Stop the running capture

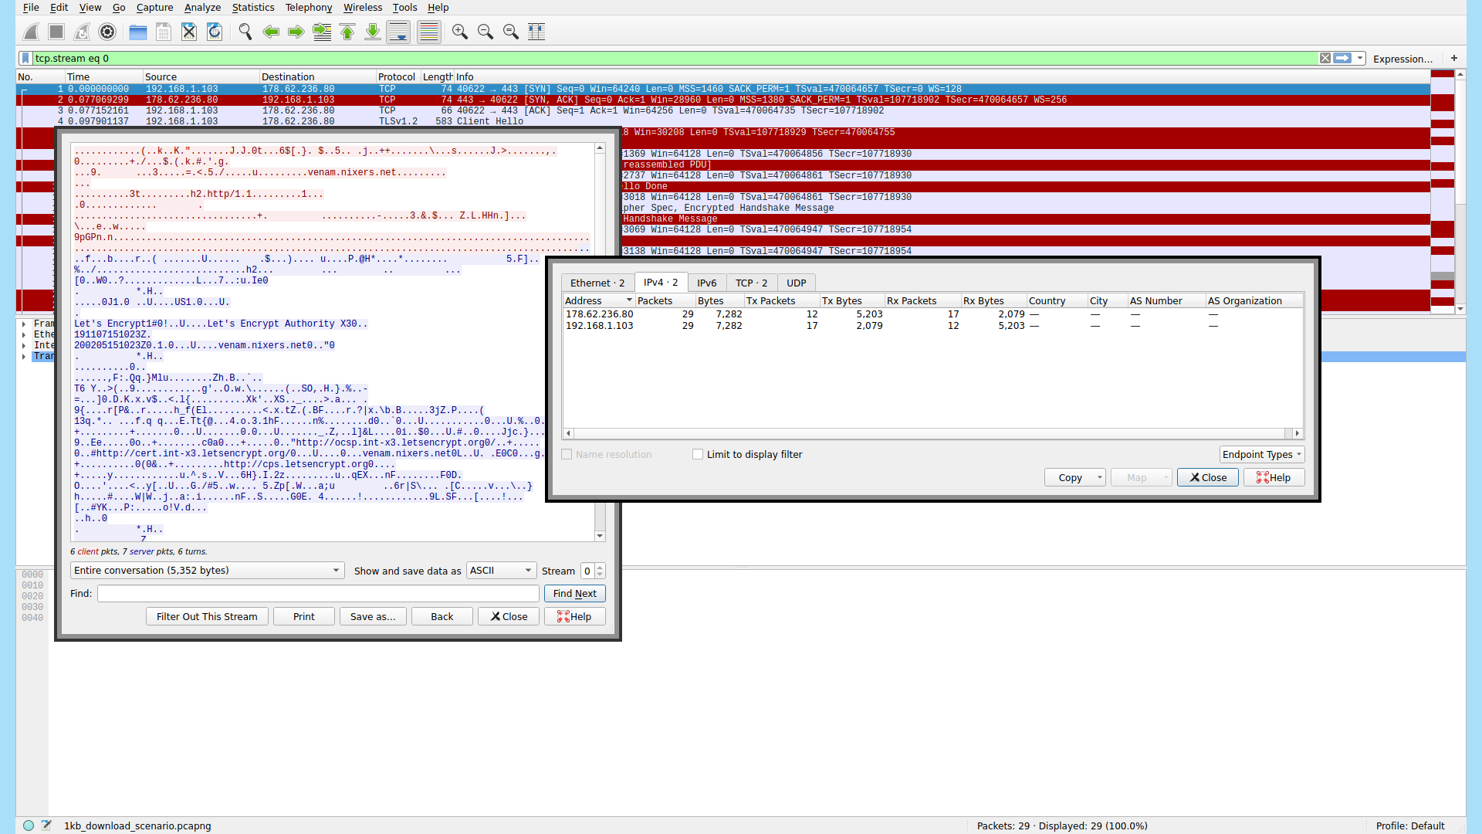[x=56, y=32]
